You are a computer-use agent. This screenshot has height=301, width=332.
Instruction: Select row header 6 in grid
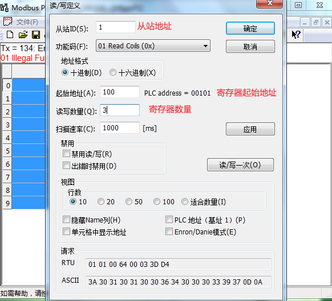[x=7, y=164]
